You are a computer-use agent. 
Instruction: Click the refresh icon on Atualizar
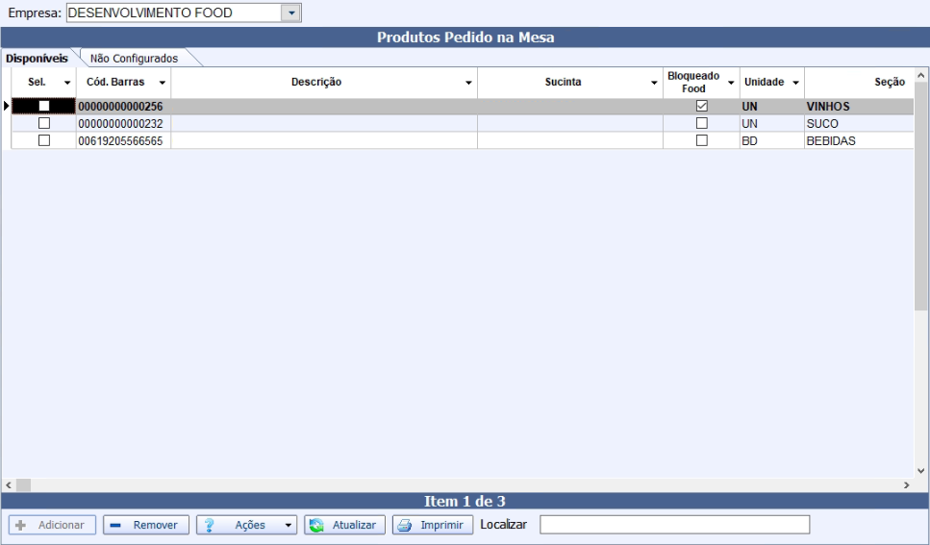click(x=316, y=526)
